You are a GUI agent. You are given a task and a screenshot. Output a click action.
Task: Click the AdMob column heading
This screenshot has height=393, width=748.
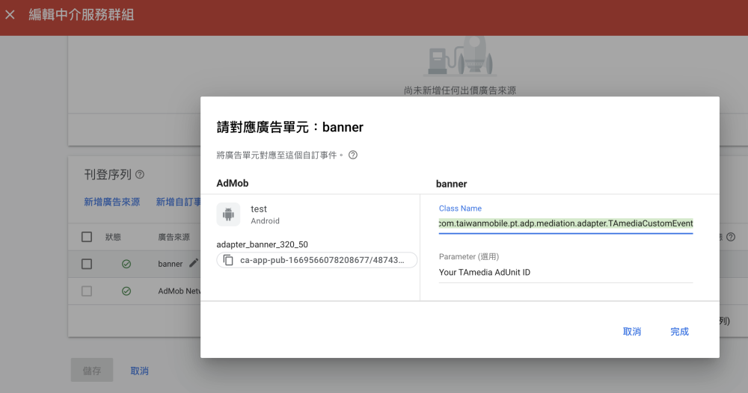point(233,183)
